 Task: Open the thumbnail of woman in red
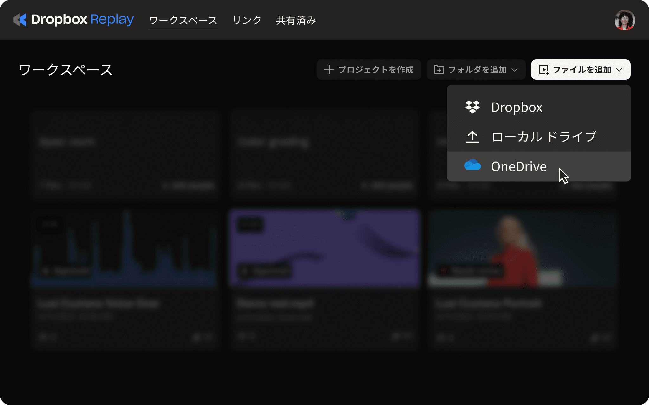coord(523,248)
